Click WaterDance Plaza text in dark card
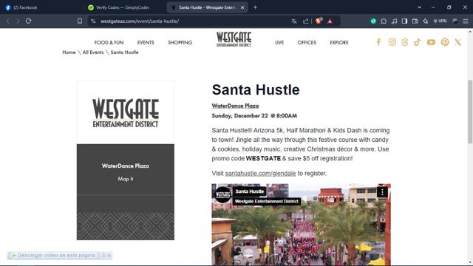 126,166
